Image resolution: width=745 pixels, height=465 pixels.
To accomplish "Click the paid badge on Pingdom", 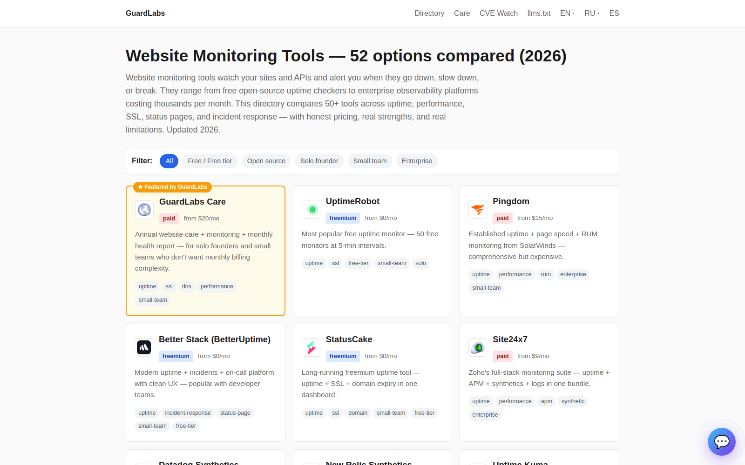I will (x=502, y=218).
